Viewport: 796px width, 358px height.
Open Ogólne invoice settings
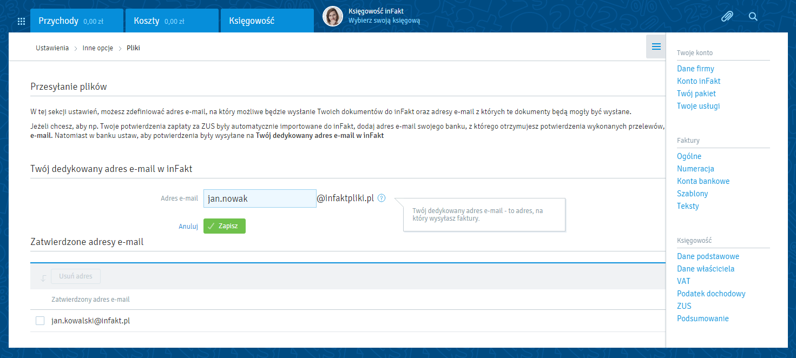tap(689, 156)
